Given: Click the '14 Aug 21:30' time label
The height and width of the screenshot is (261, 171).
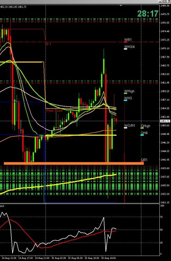Looking at the screenshot, I should [42, 258].
